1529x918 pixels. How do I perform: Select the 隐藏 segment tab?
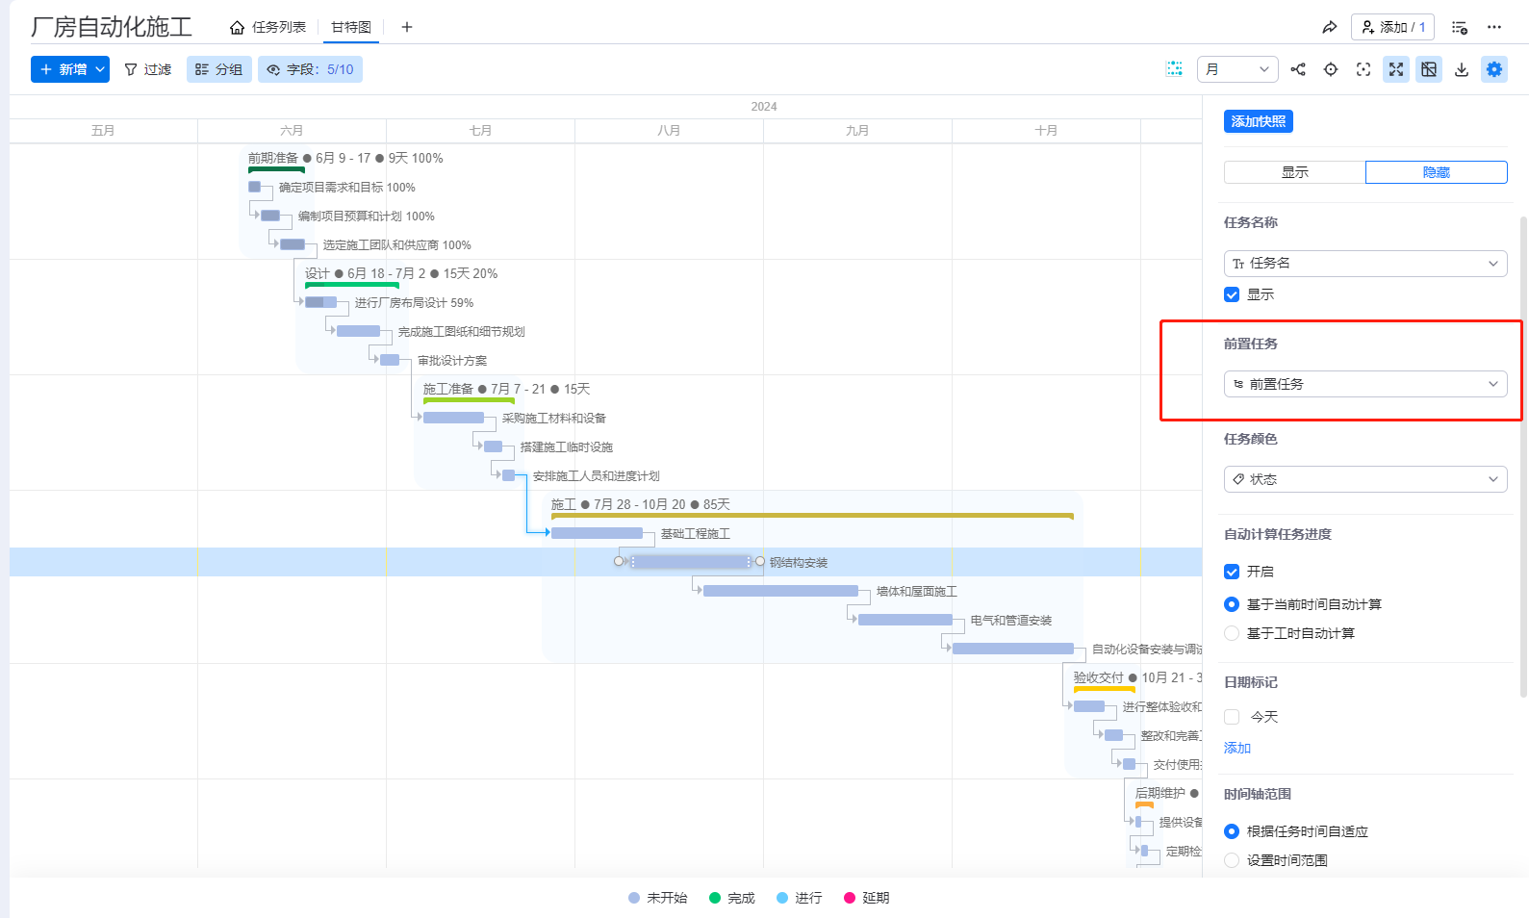click(1436, 172)
